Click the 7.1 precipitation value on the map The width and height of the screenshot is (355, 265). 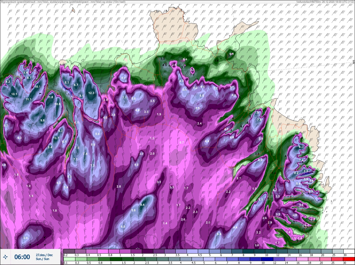[125, 98]
